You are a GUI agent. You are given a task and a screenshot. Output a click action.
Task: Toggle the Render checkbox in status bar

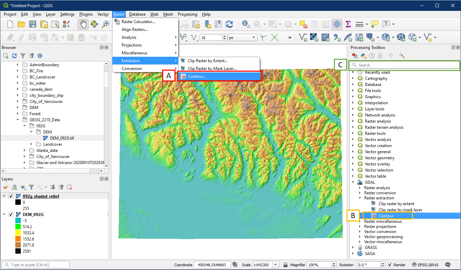click(390, 265)
